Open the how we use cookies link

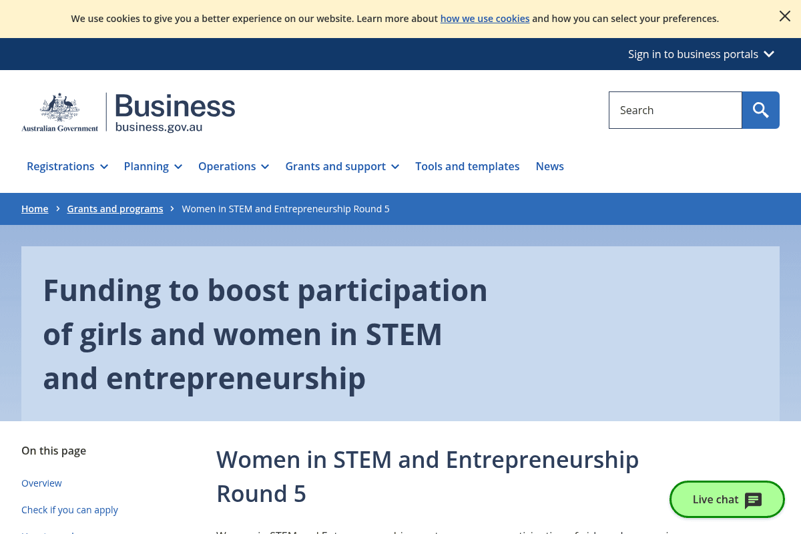coord(485,18)
